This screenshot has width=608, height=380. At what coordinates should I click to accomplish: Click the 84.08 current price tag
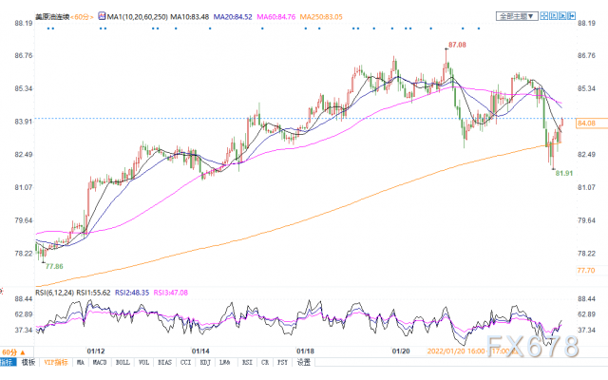586,123
